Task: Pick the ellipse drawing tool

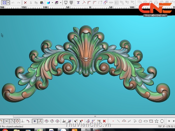Action: (146, 121)
